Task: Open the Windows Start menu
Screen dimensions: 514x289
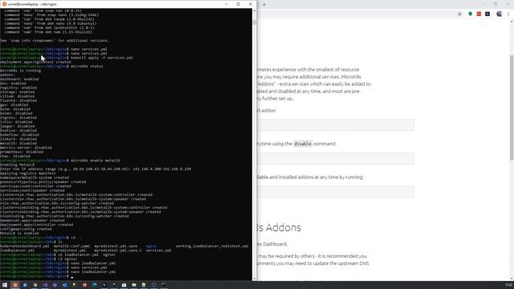Action: pyautogui.click(x=5, y=285)
